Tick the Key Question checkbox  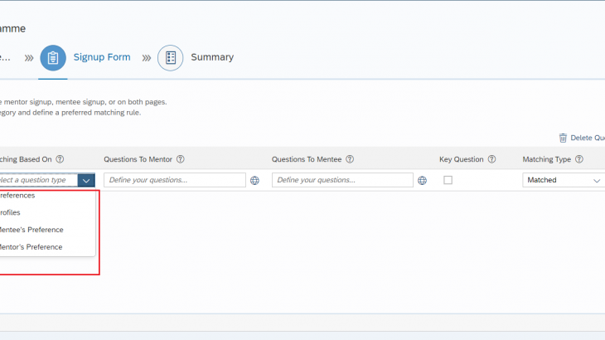tap(448, 180)
